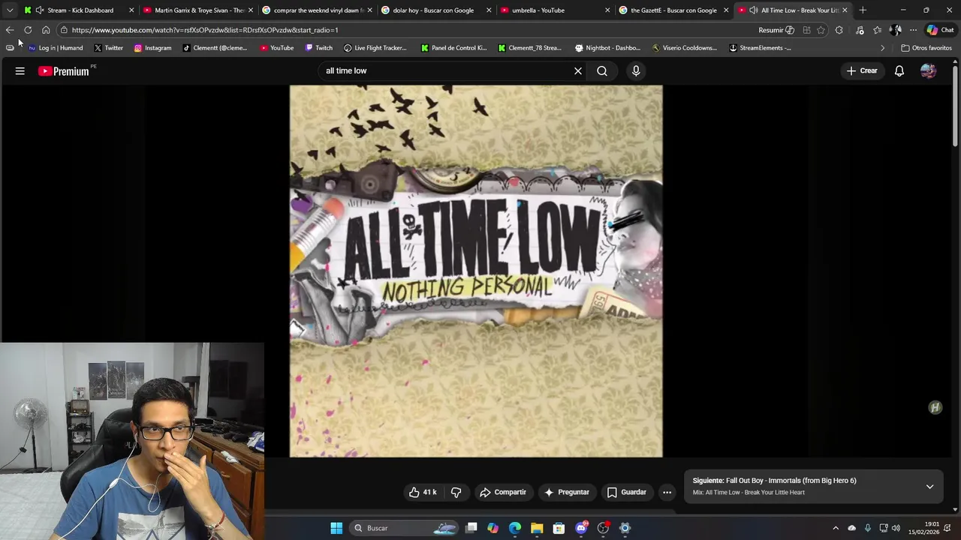Reload the current page
The image size is (961, 540).
[28, 30]
